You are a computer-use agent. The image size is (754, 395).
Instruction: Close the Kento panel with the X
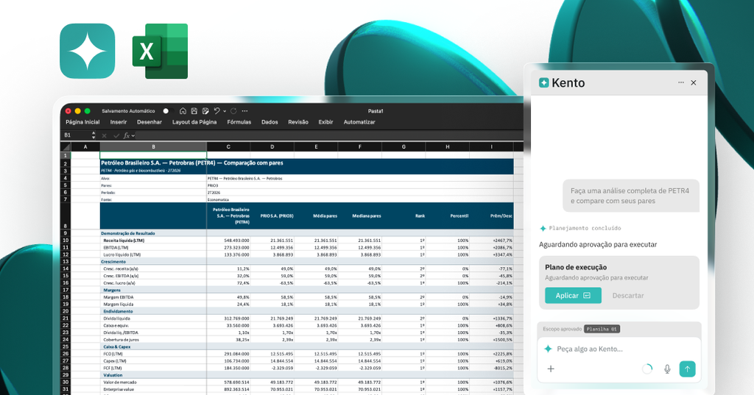pos(694,82)
